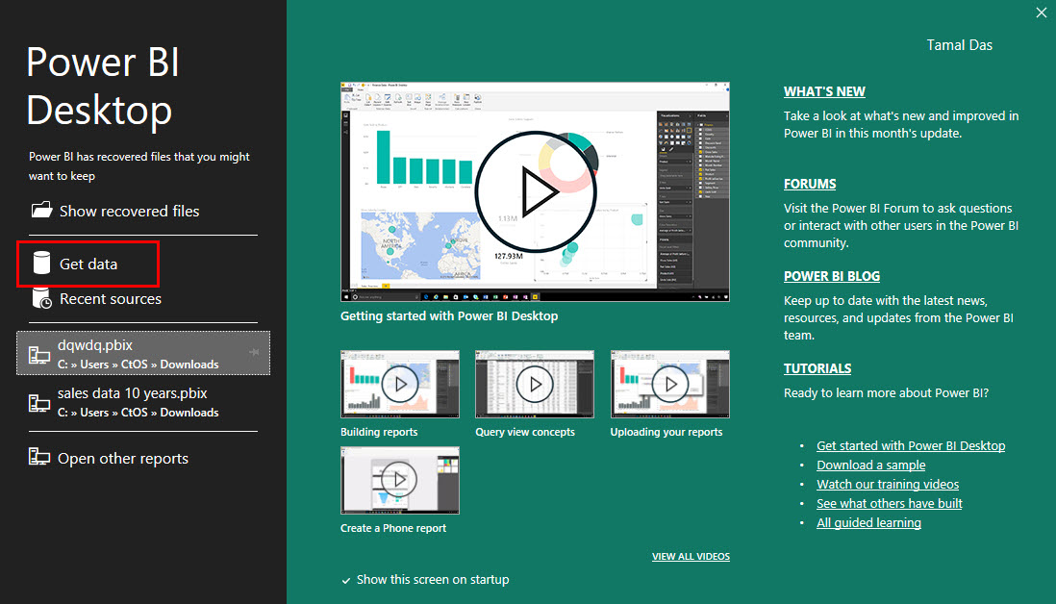Play the Uploading your reports video
The height and width of the screenshot is (604, 1056).
click(x=670, y=384)
